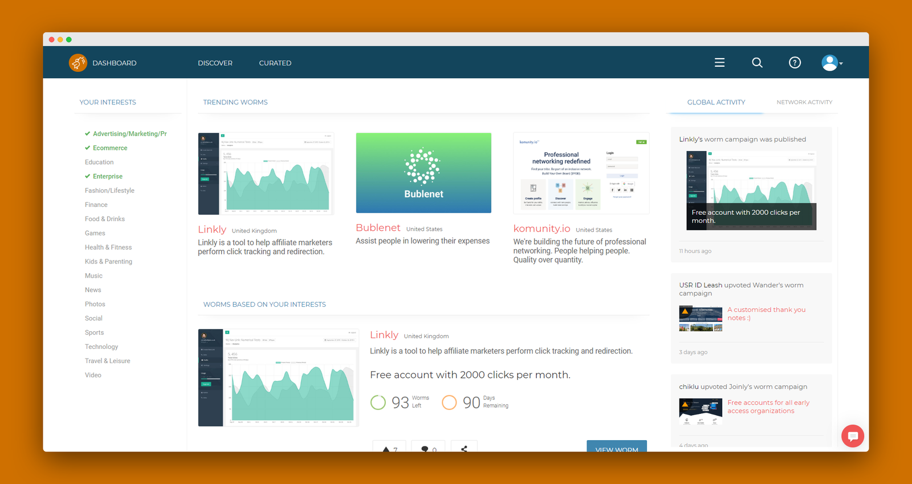Click the 90 Days Remaining progress circle
912x484 pixels.
(x=449, y=402)
